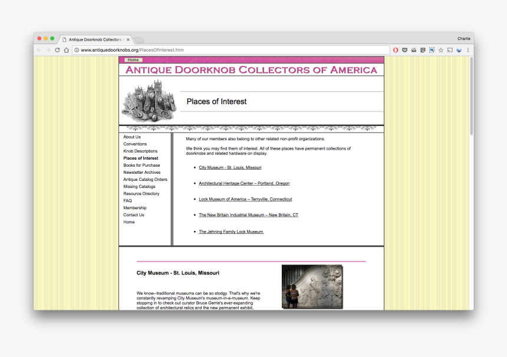Click the Home button in pink header
Image resolution: width=507 pixels, height=357 pixels.
click(133, 59)
